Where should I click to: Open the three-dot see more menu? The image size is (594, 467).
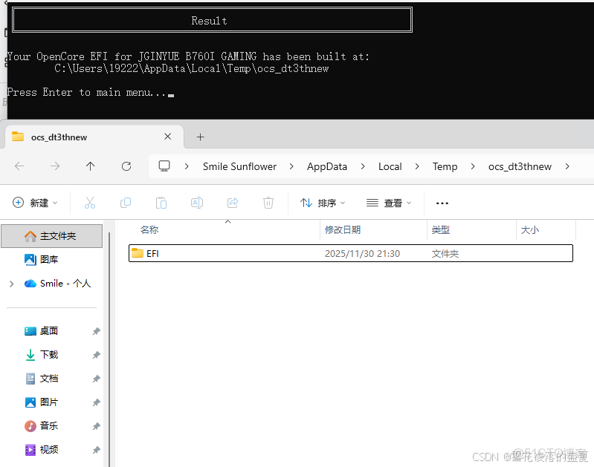[442, 203]
